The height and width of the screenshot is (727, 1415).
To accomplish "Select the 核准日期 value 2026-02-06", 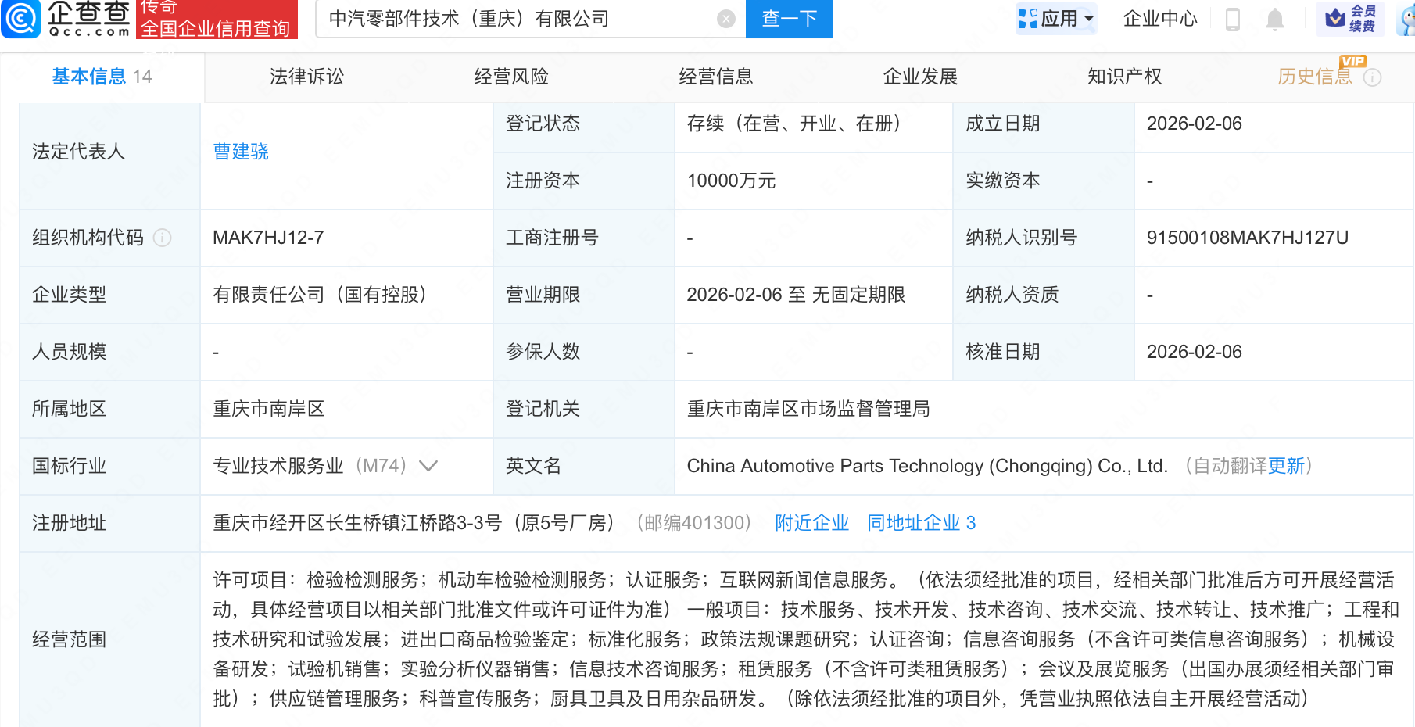I will click(x=1195, y=352).
